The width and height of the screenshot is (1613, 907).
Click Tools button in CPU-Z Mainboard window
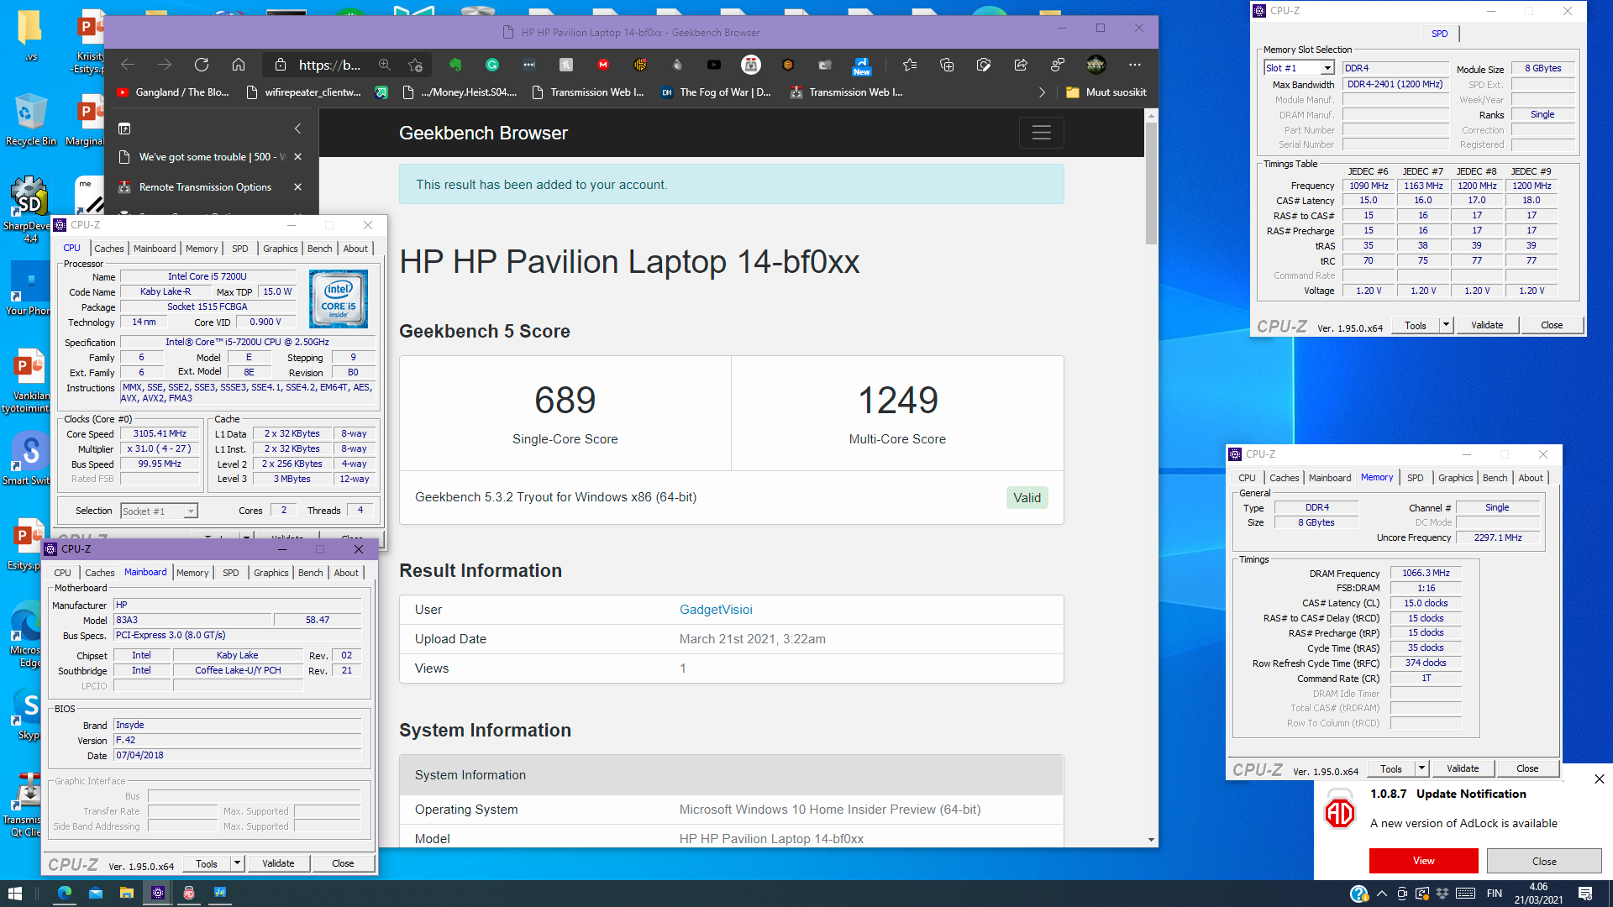(207, 863)
